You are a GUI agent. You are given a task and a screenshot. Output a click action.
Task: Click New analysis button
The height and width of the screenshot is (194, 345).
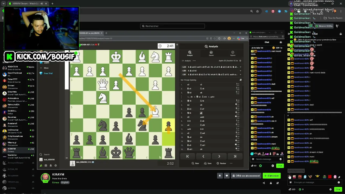click(x=195, y=163)
